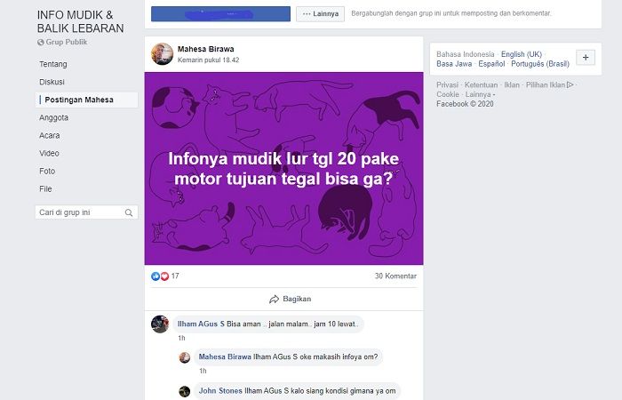Click the Cari di grup ini search field
The image size is (622, 400).
tap(86, 212)
